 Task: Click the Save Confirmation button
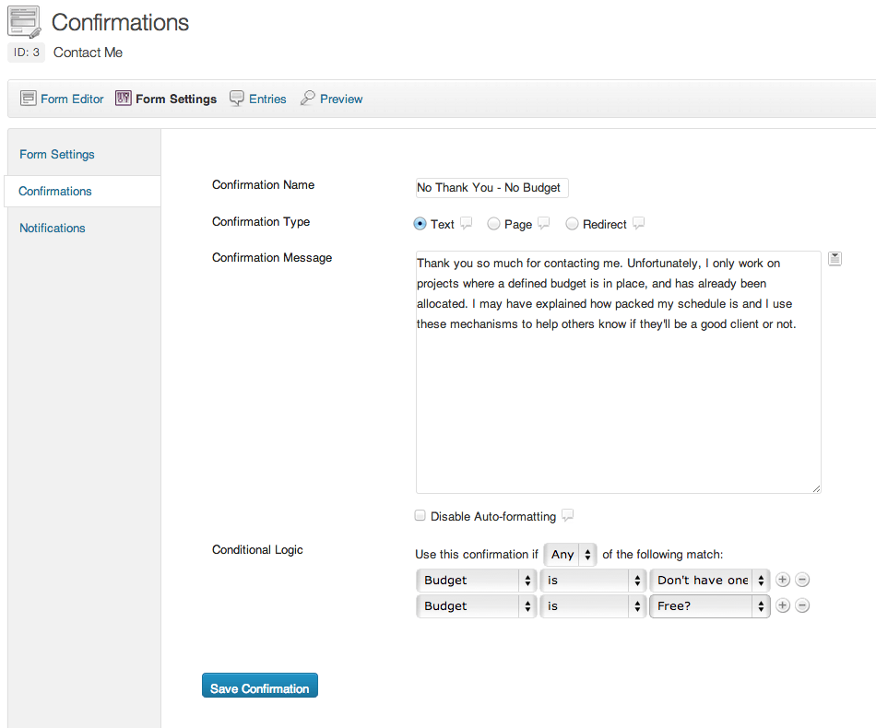tap(260, 687)
